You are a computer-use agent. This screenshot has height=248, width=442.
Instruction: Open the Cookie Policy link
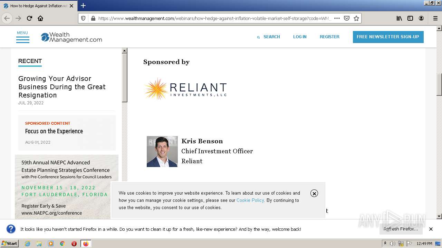[x=250, y=200]
